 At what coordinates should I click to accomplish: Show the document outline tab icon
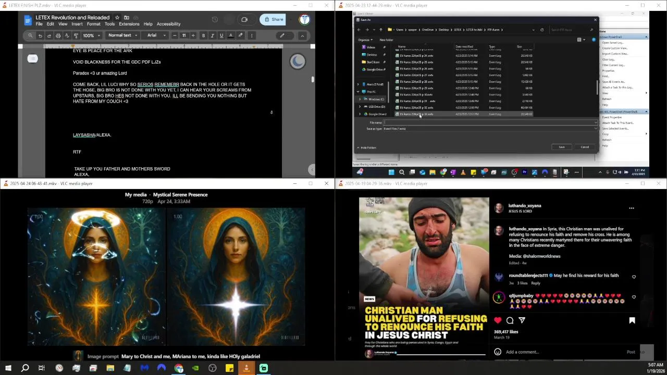coord(33,58)
